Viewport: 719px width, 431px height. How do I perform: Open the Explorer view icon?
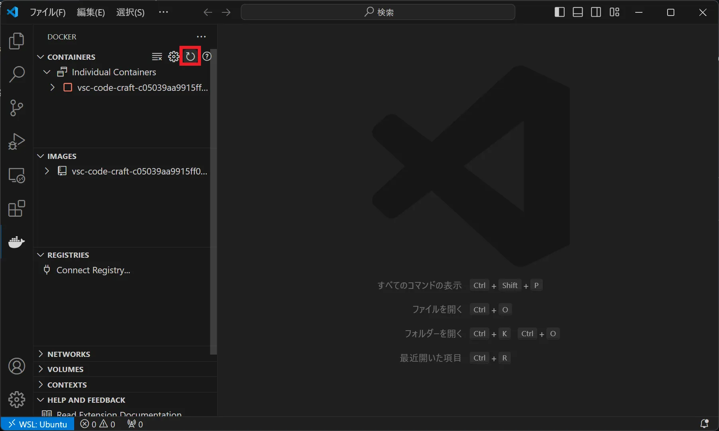(16, 41)
